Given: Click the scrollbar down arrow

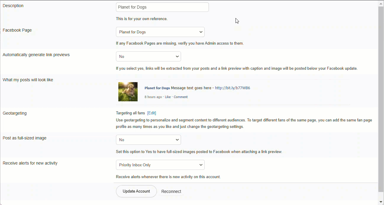Looking at the screenshot, I should pyautogui.click(x=381, y=202).
